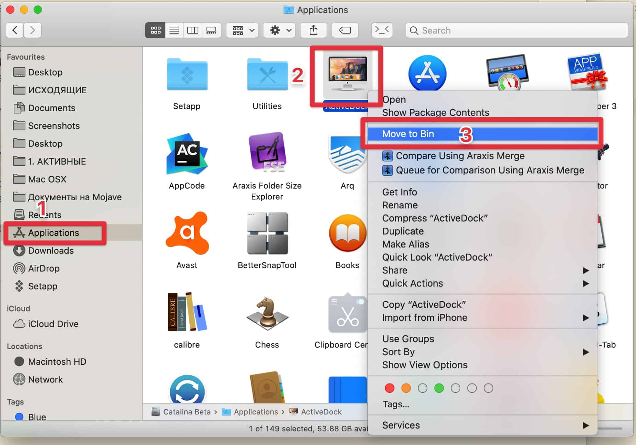Screen dimensions: 636x445
Task: Open Applications from the breadcrumb path
Action: (x=256, y=412)
